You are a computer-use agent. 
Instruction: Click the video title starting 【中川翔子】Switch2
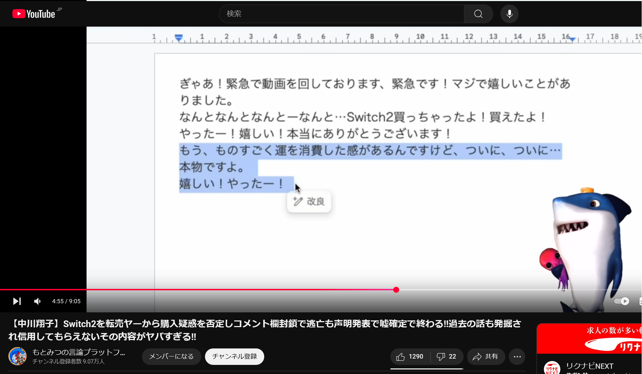tap(265, 330)
